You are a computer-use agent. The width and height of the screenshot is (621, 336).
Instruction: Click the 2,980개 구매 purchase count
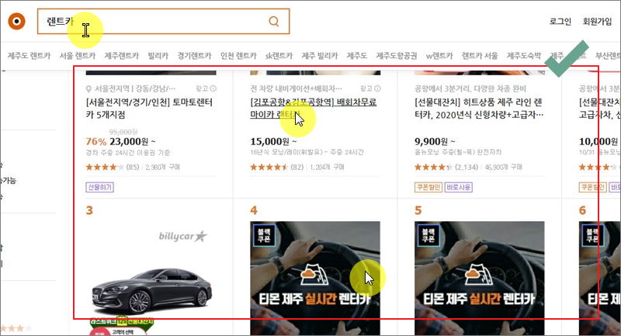coord(162,167)
